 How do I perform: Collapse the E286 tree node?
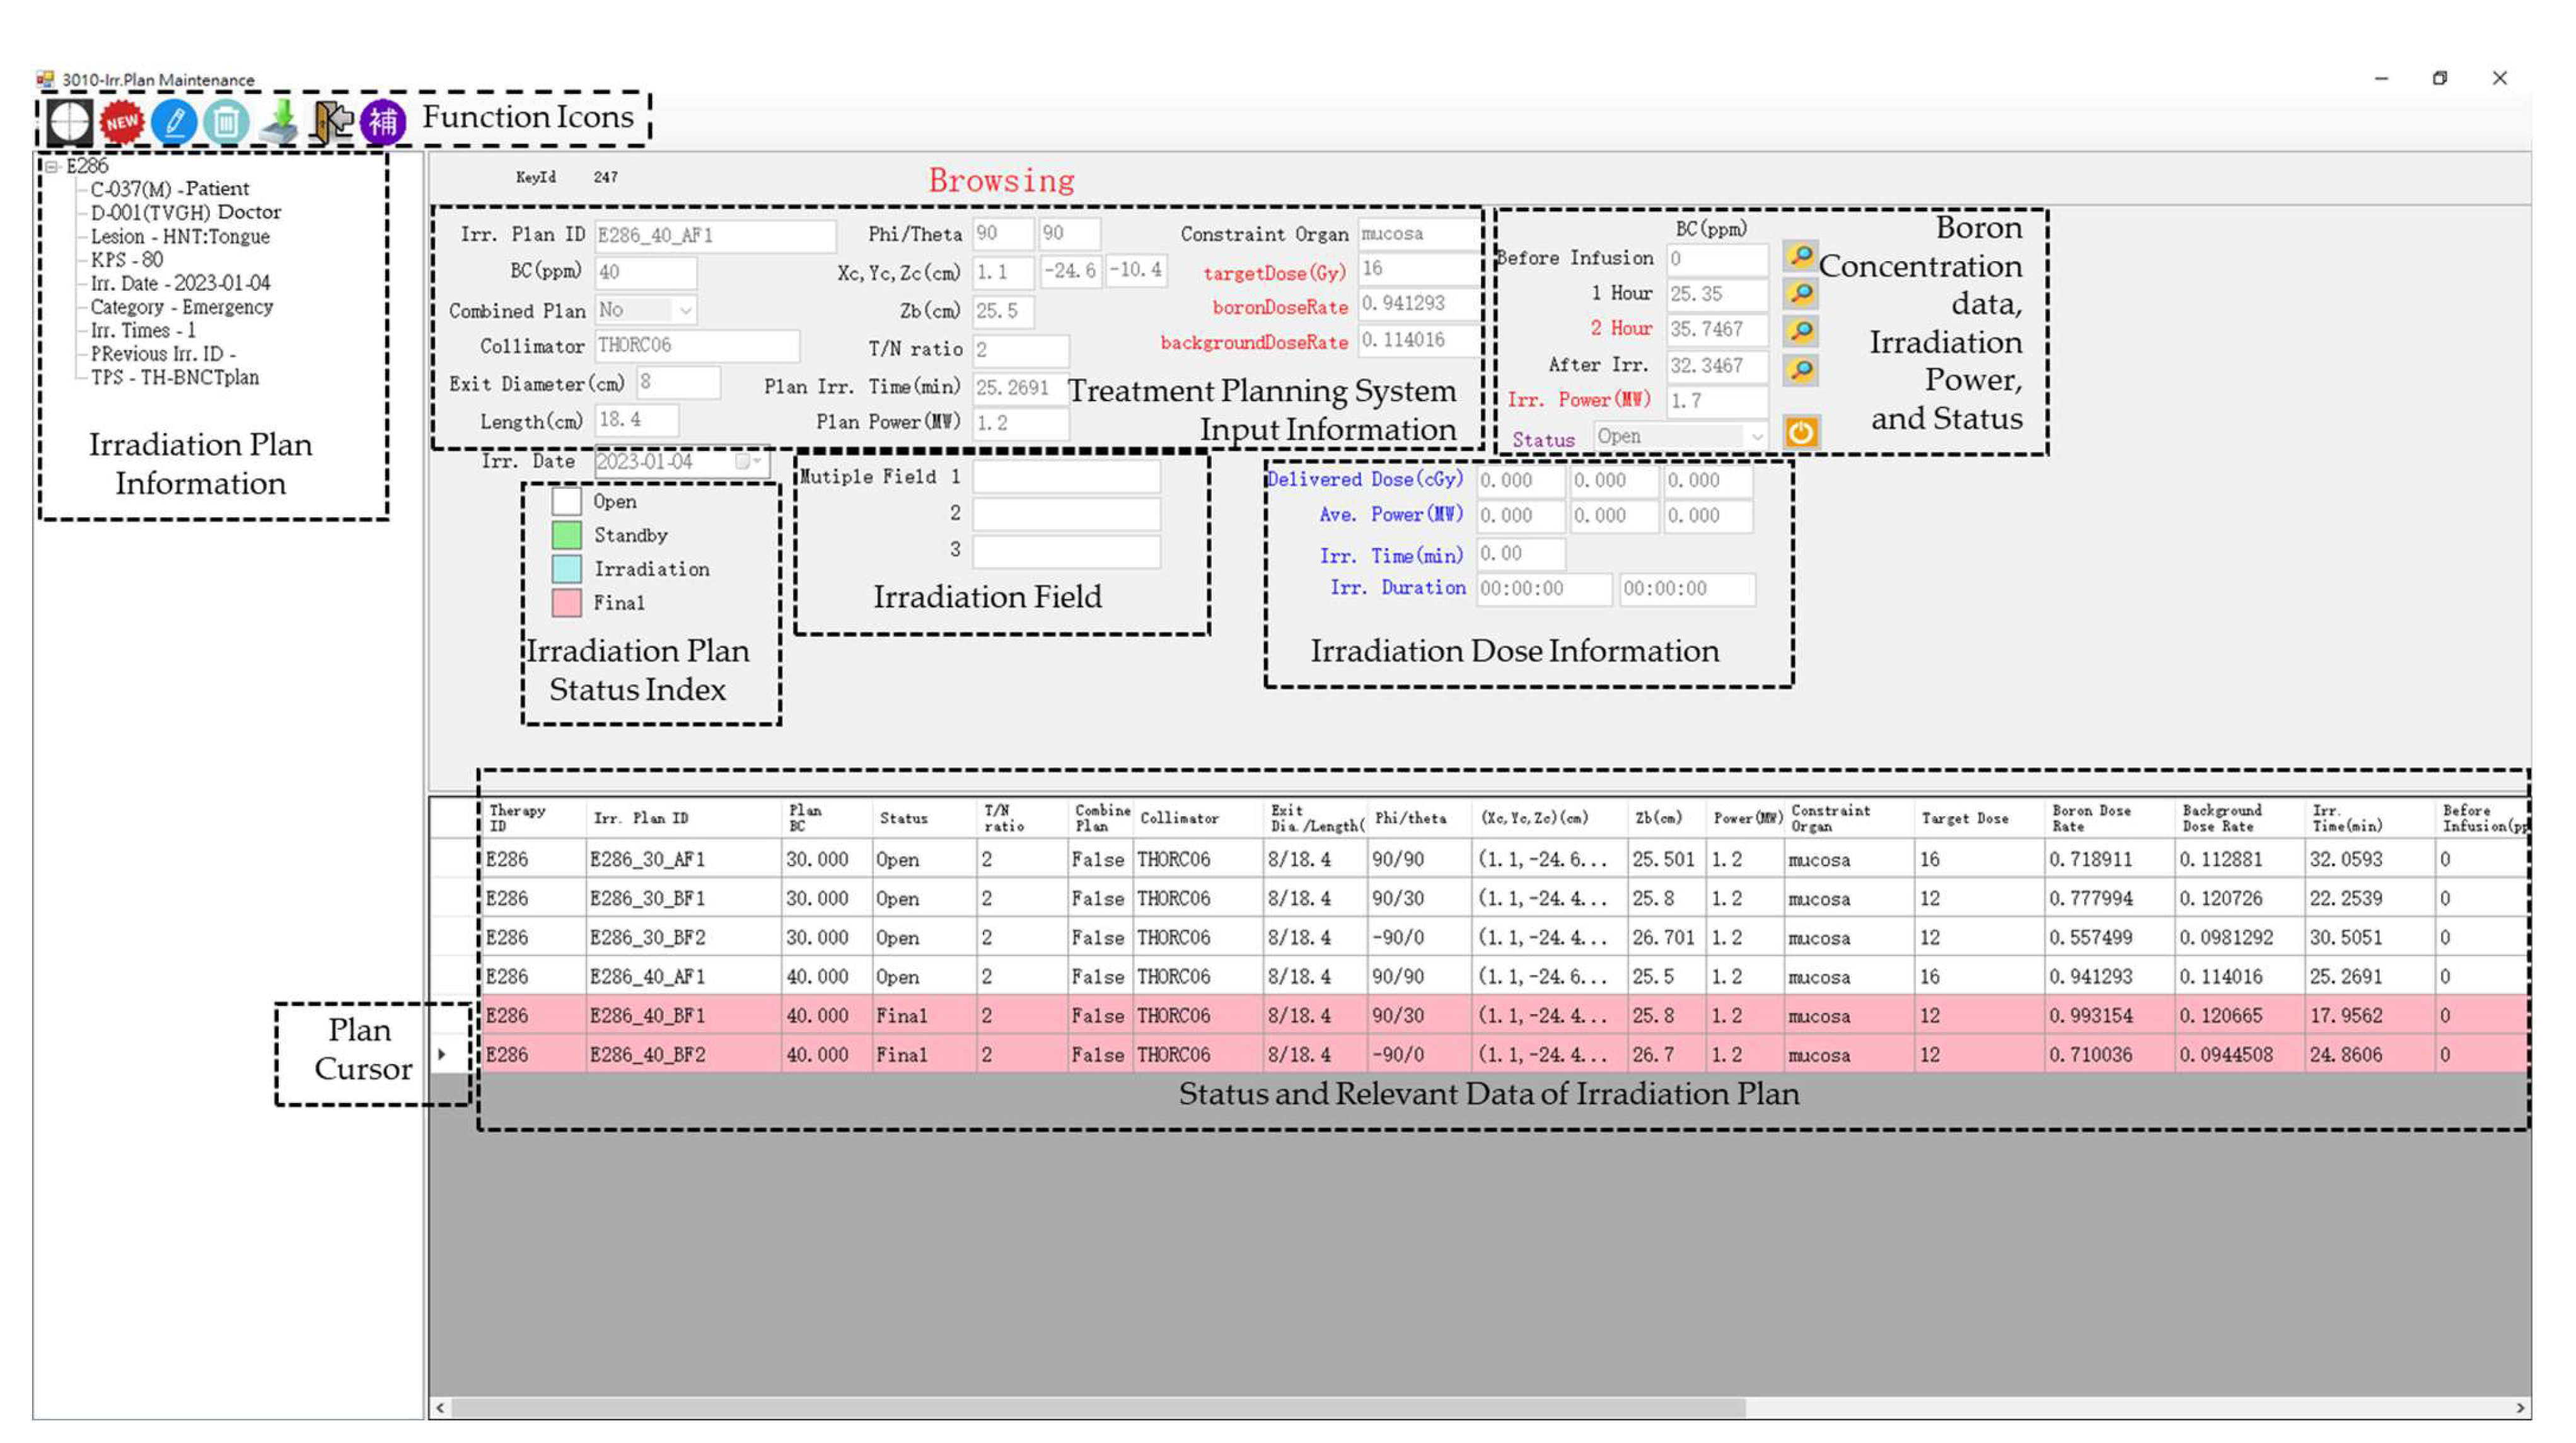(x=51, y=166)
